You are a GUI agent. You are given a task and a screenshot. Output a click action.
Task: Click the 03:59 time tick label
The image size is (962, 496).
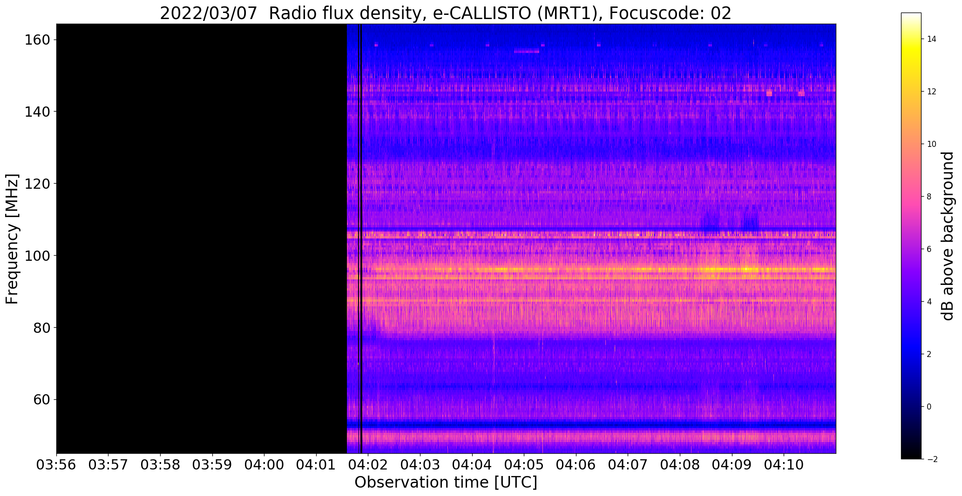[x=212, y=464]
